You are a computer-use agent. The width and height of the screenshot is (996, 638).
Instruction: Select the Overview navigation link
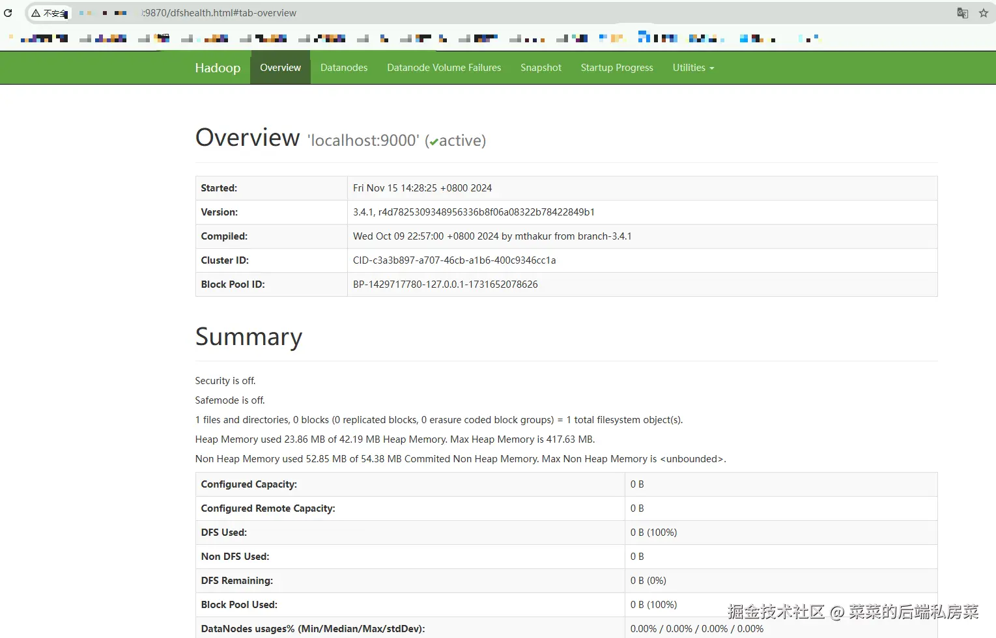point(280,67)
